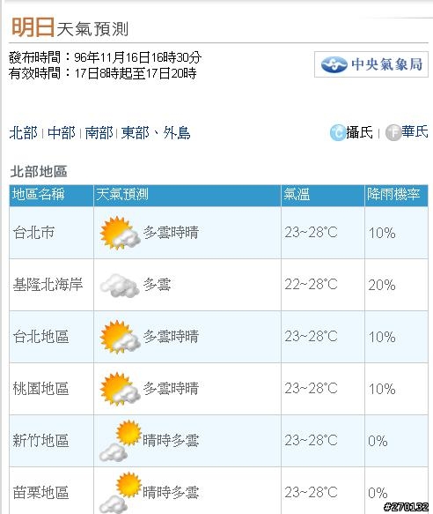Click the Central Weather Bureau logo

[371, 64]
